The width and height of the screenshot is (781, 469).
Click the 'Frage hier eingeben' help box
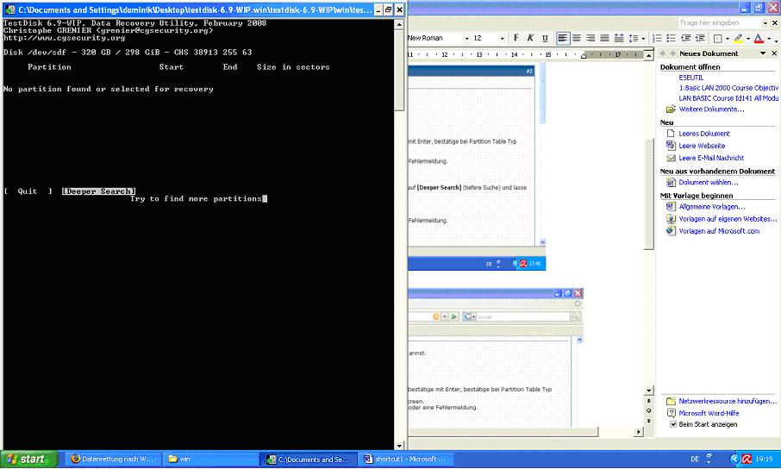click(720, 23)
